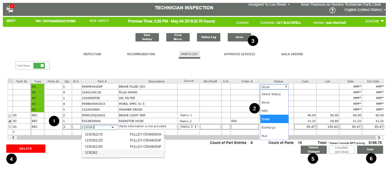Select part 1230362J20 from suggestions
This screenshot has width=390, height=170.
123,140
